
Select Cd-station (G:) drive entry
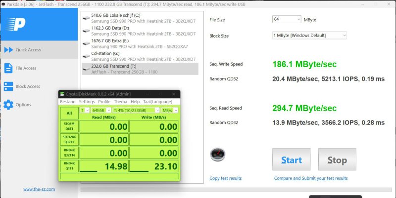tap(140, 56)
